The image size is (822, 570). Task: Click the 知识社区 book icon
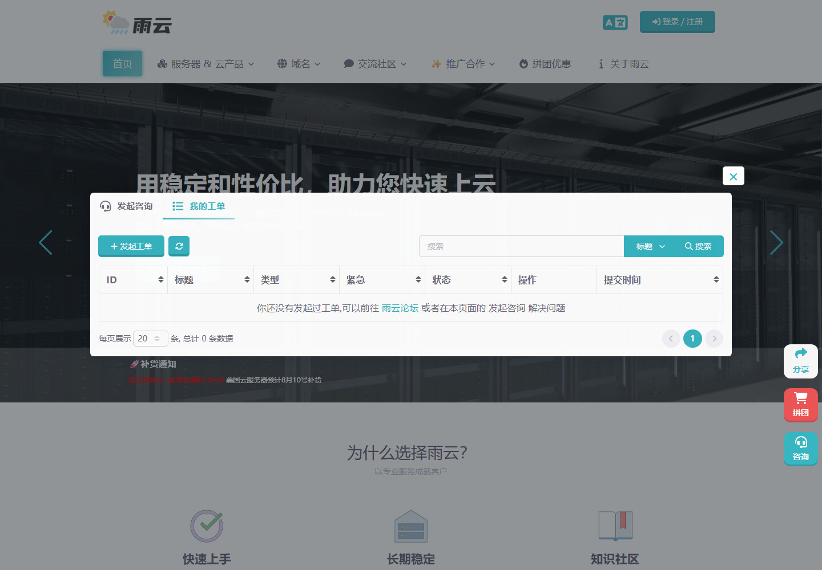click(x=615, y=526)
